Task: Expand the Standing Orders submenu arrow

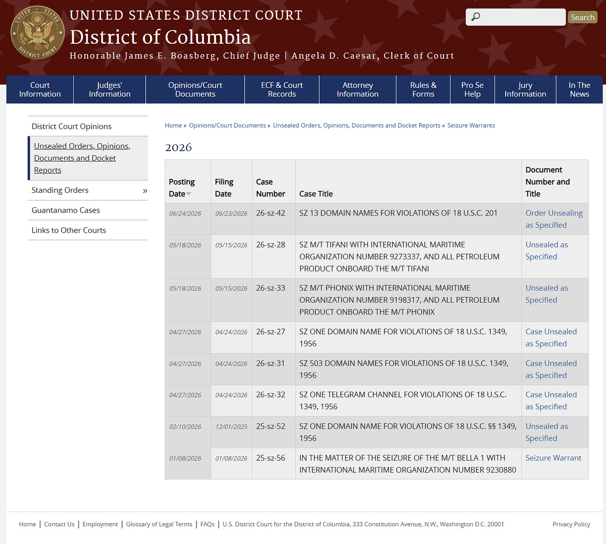Action: click(145, 191)
